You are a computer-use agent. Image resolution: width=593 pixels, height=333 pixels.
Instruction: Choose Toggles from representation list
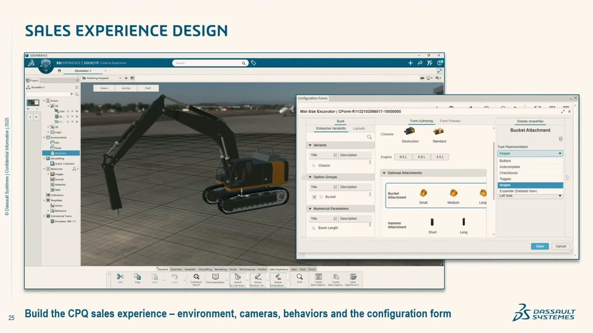(x=530, y=179)
